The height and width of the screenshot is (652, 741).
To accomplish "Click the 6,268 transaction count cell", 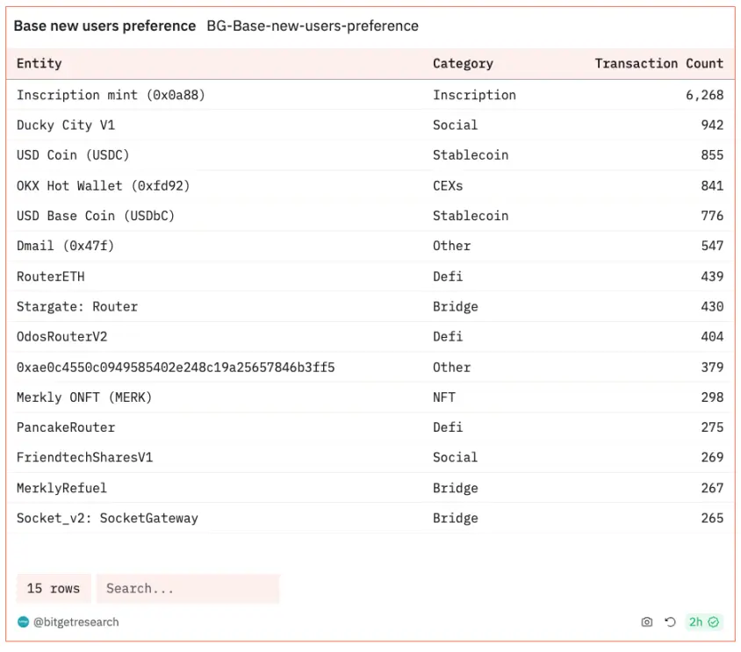I will pos(704,95).
